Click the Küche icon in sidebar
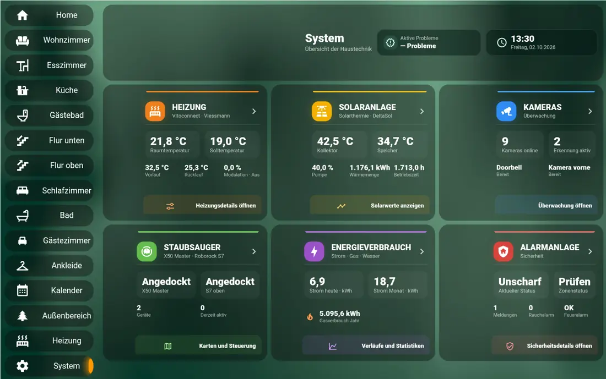606x379 pixels. [x=23, y=90]
